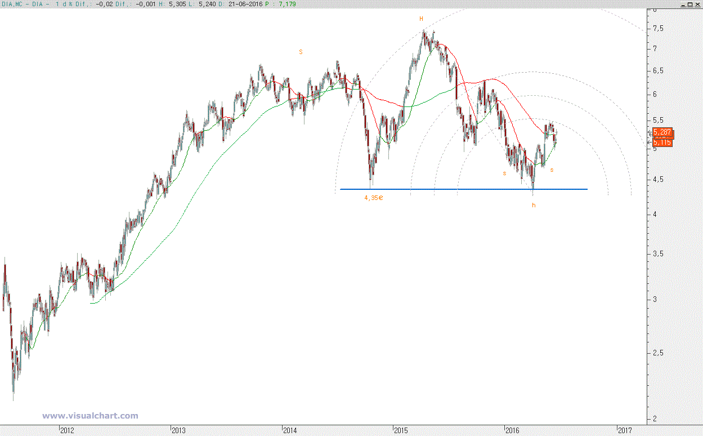Click the 6 level on price axis
This screenshot has width=703, height=436.
click(x=655, y=95)
